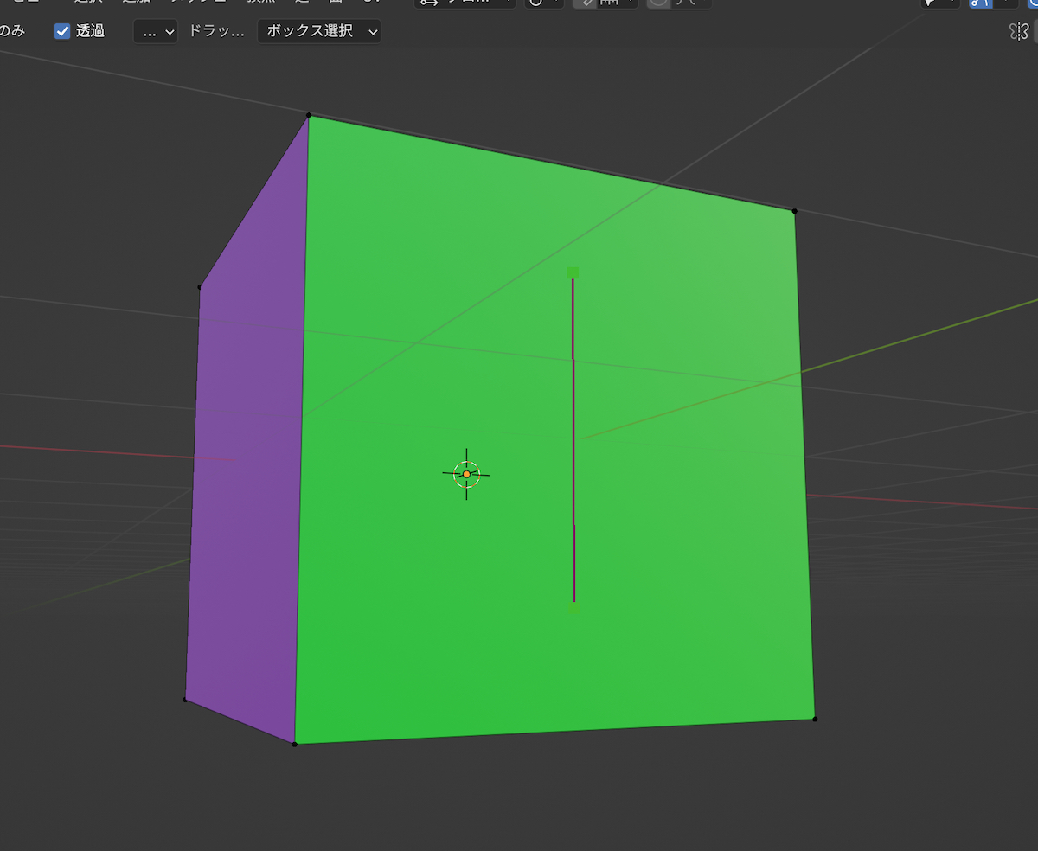Screen dimensions: 1038x851
Task: Select the green face's bottom-right corner vertex
Action: (x=814, y=719)
